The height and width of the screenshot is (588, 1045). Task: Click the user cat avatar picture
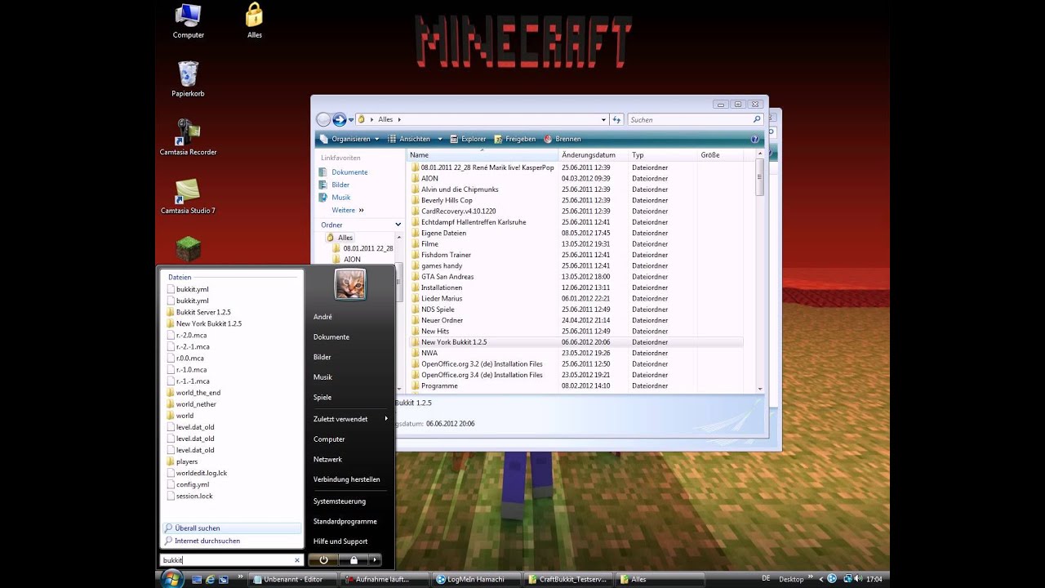[350, 285]
